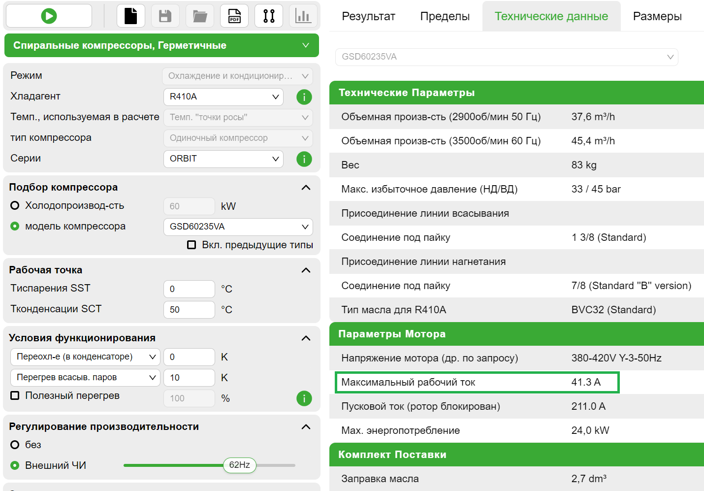Export results as PDF

pyautogui.click(x=234, y=16)
